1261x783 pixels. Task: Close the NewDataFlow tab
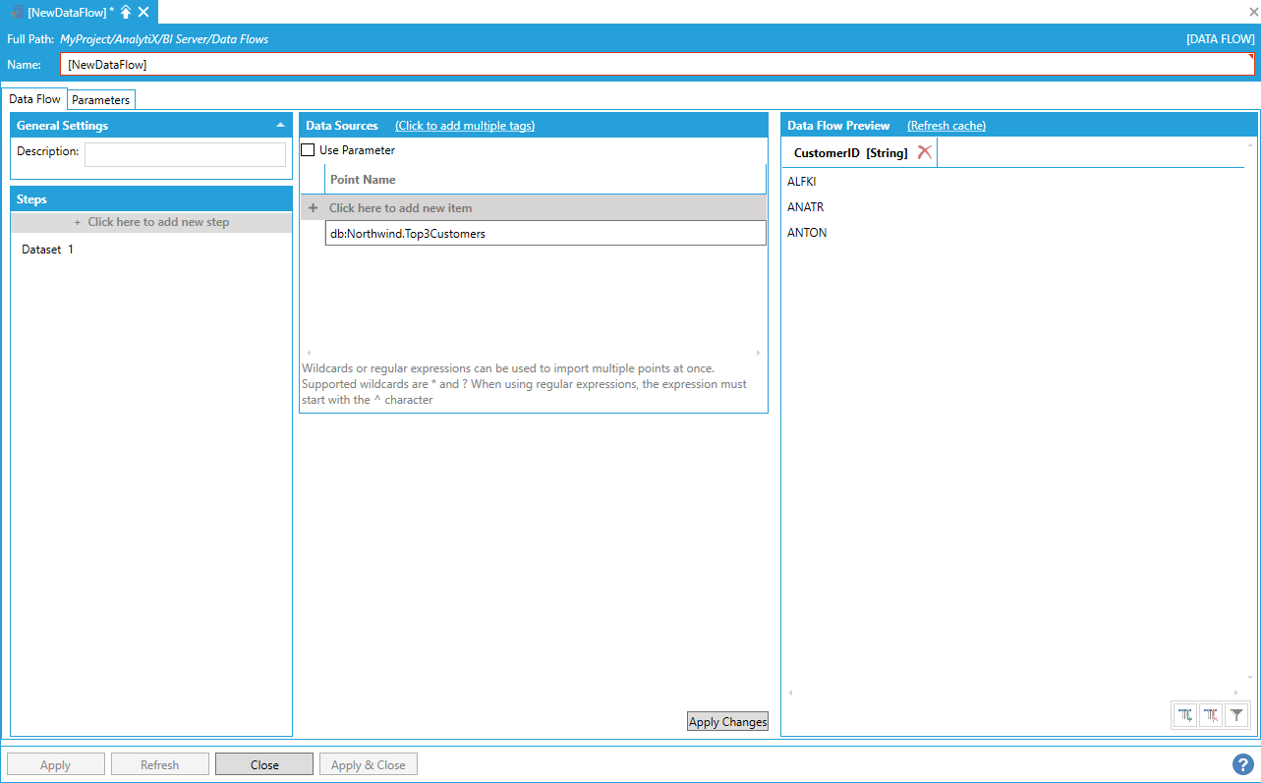pos(143,12)
